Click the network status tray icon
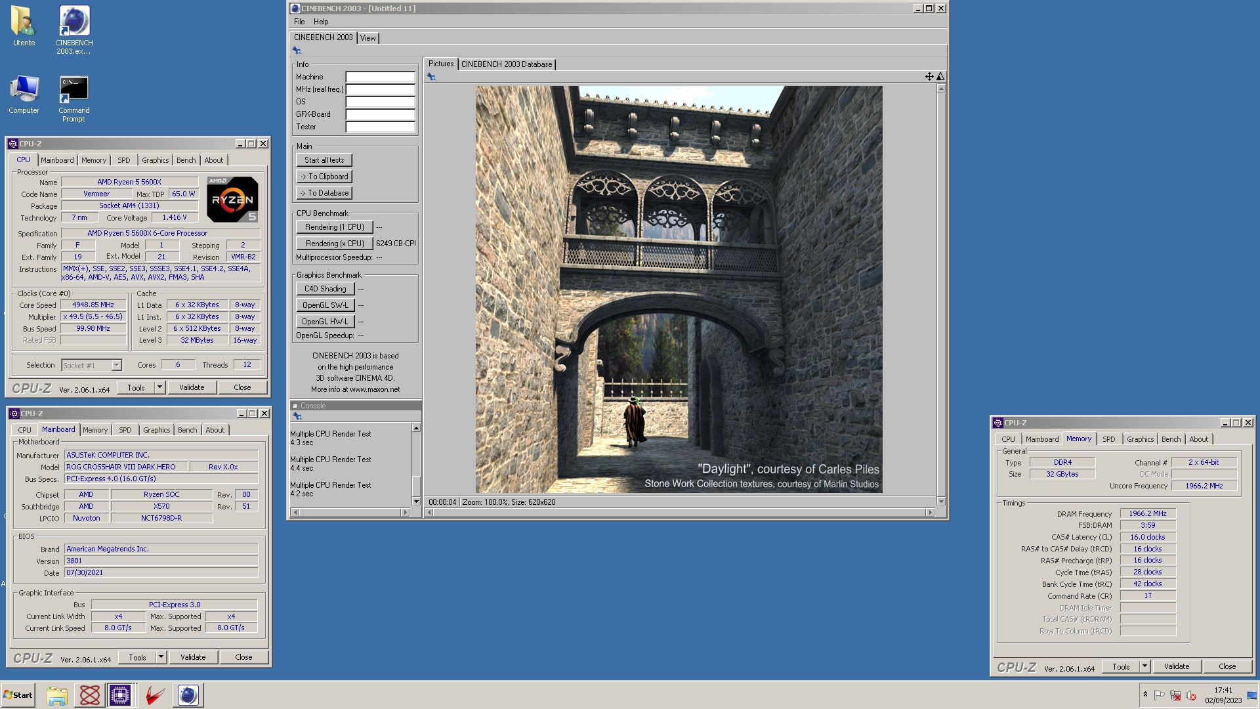The image size is (1260, 709). (x=1175, y=695)
